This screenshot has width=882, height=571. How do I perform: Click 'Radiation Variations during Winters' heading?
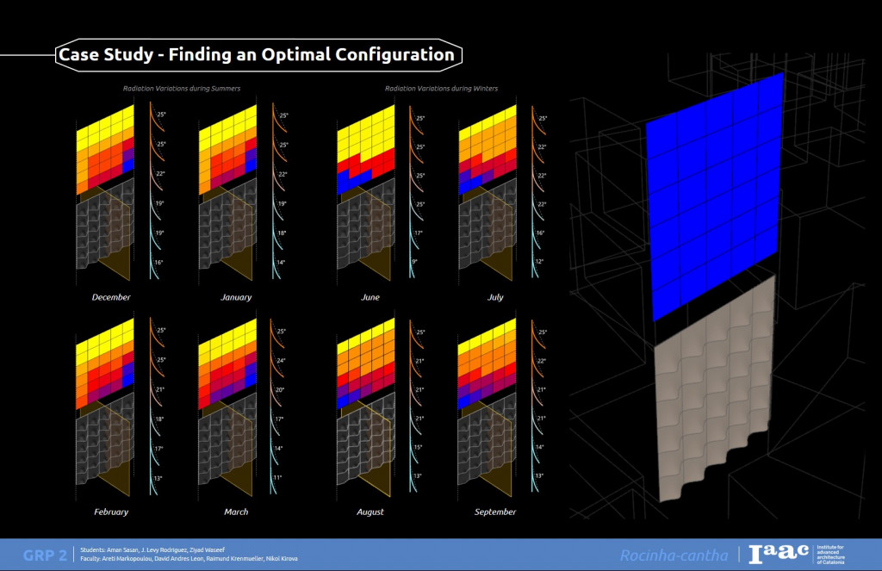(441, 89)
